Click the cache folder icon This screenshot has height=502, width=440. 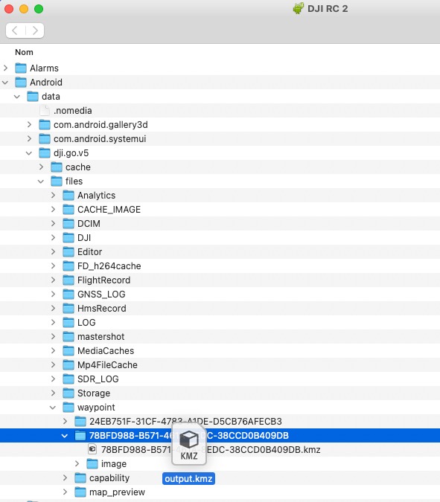tap(57, 167)
